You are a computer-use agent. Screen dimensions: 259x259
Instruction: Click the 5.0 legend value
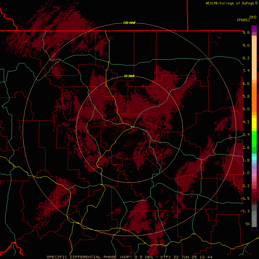tap(246, 109)
